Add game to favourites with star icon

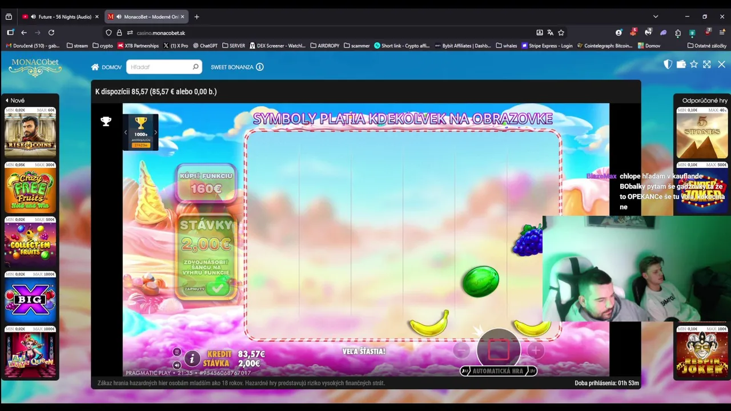click(x=694, y=65)
